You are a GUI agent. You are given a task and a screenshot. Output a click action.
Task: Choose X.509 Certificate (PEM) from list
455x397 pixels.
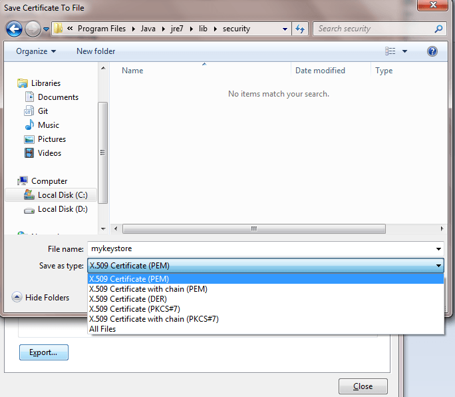(x=265, y=279)
